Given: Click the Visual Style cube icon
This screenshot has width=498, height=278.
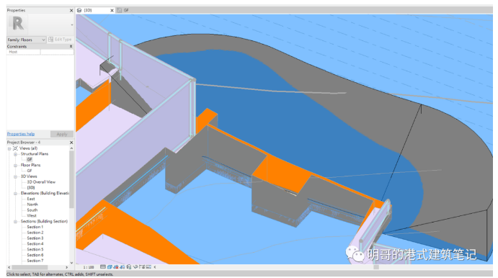Looking at the screenshot, I should [110, 267].
